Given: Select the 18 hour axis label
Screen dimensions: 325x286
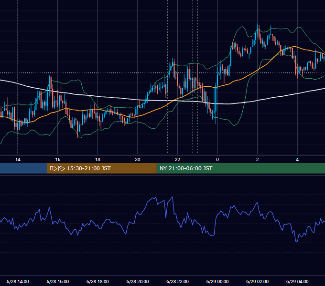Looking at the screenshot, I should pyautogui.click(x=97, y=160).
